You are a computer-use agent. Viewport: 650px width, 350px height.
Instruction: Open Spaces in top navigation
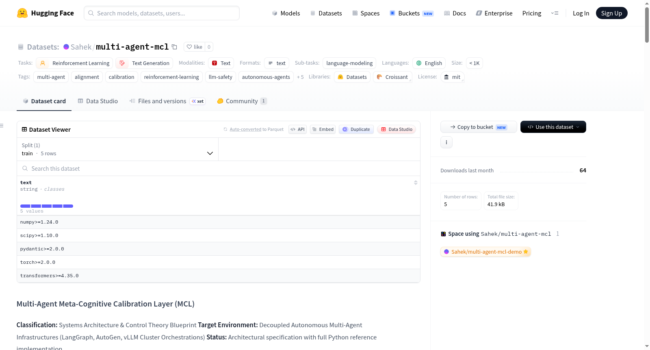[366, 13]
